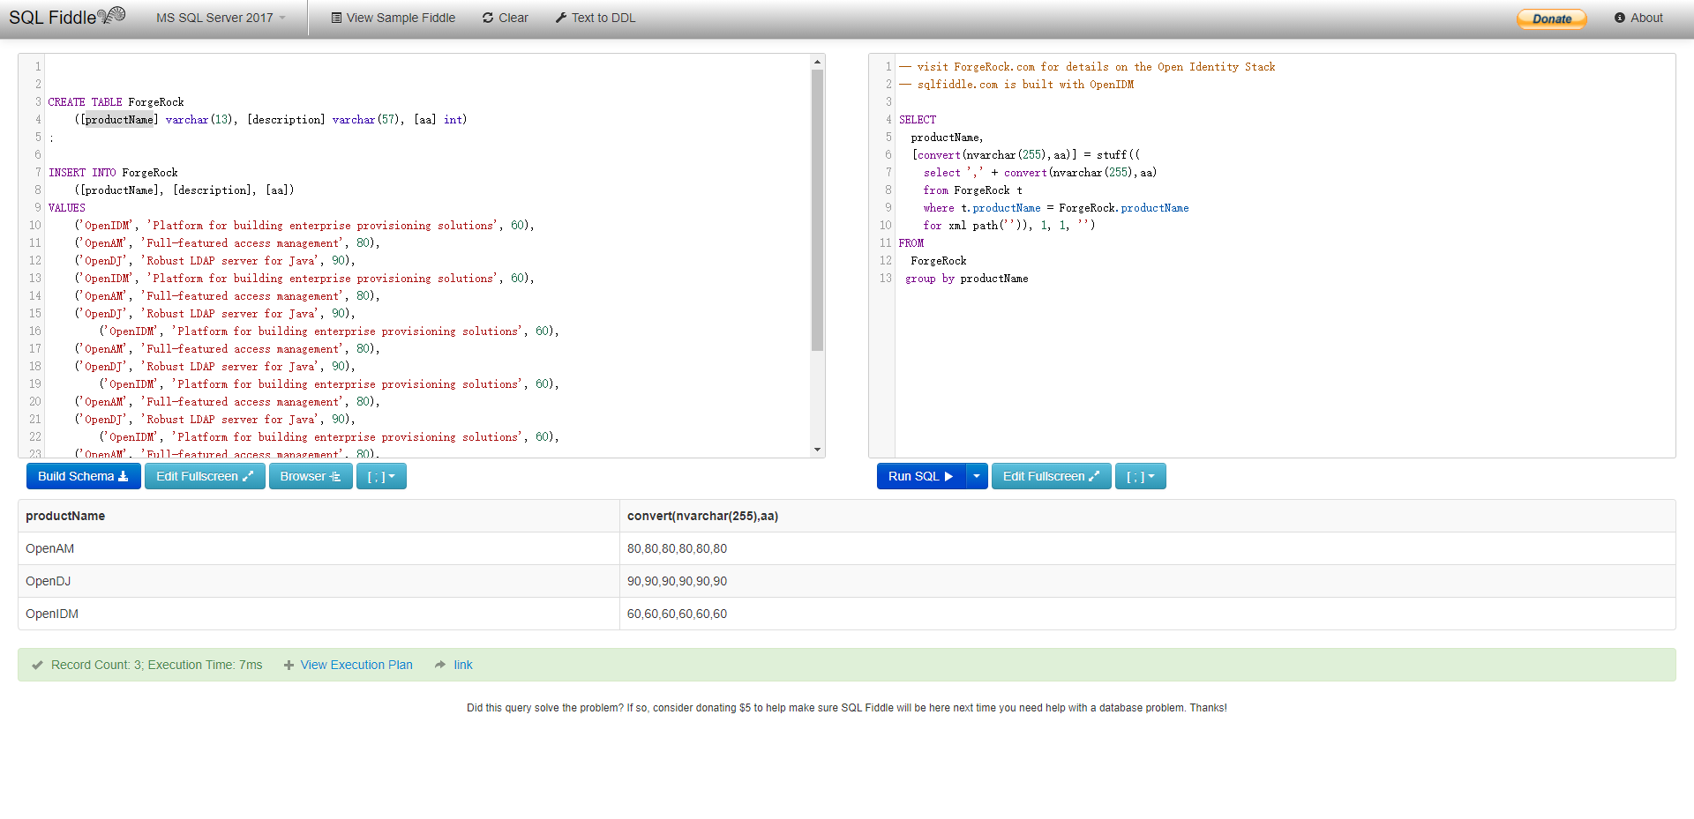The width and height of the screenshot is (1694, 819).
Task: Click the ForgeRock.com comment line
Action: point(1087,67)
